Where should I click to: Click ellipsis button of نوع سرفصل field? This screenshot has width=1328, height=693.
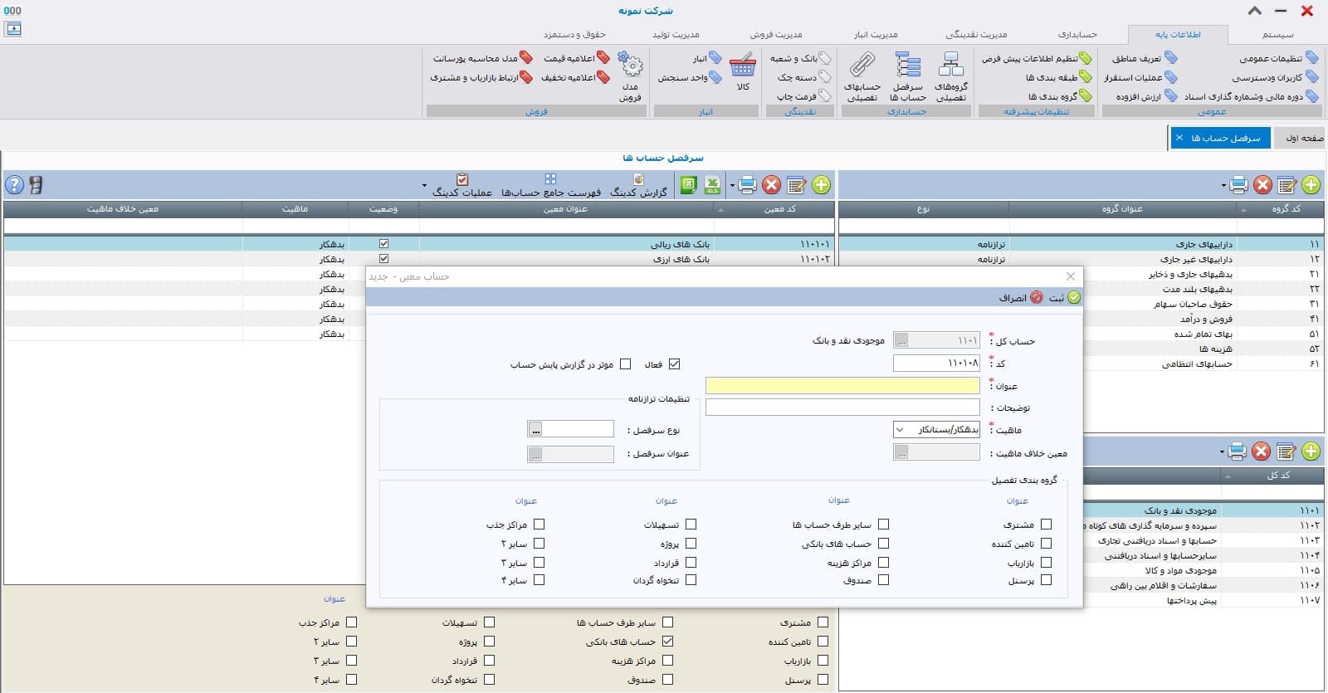(535, 430)
